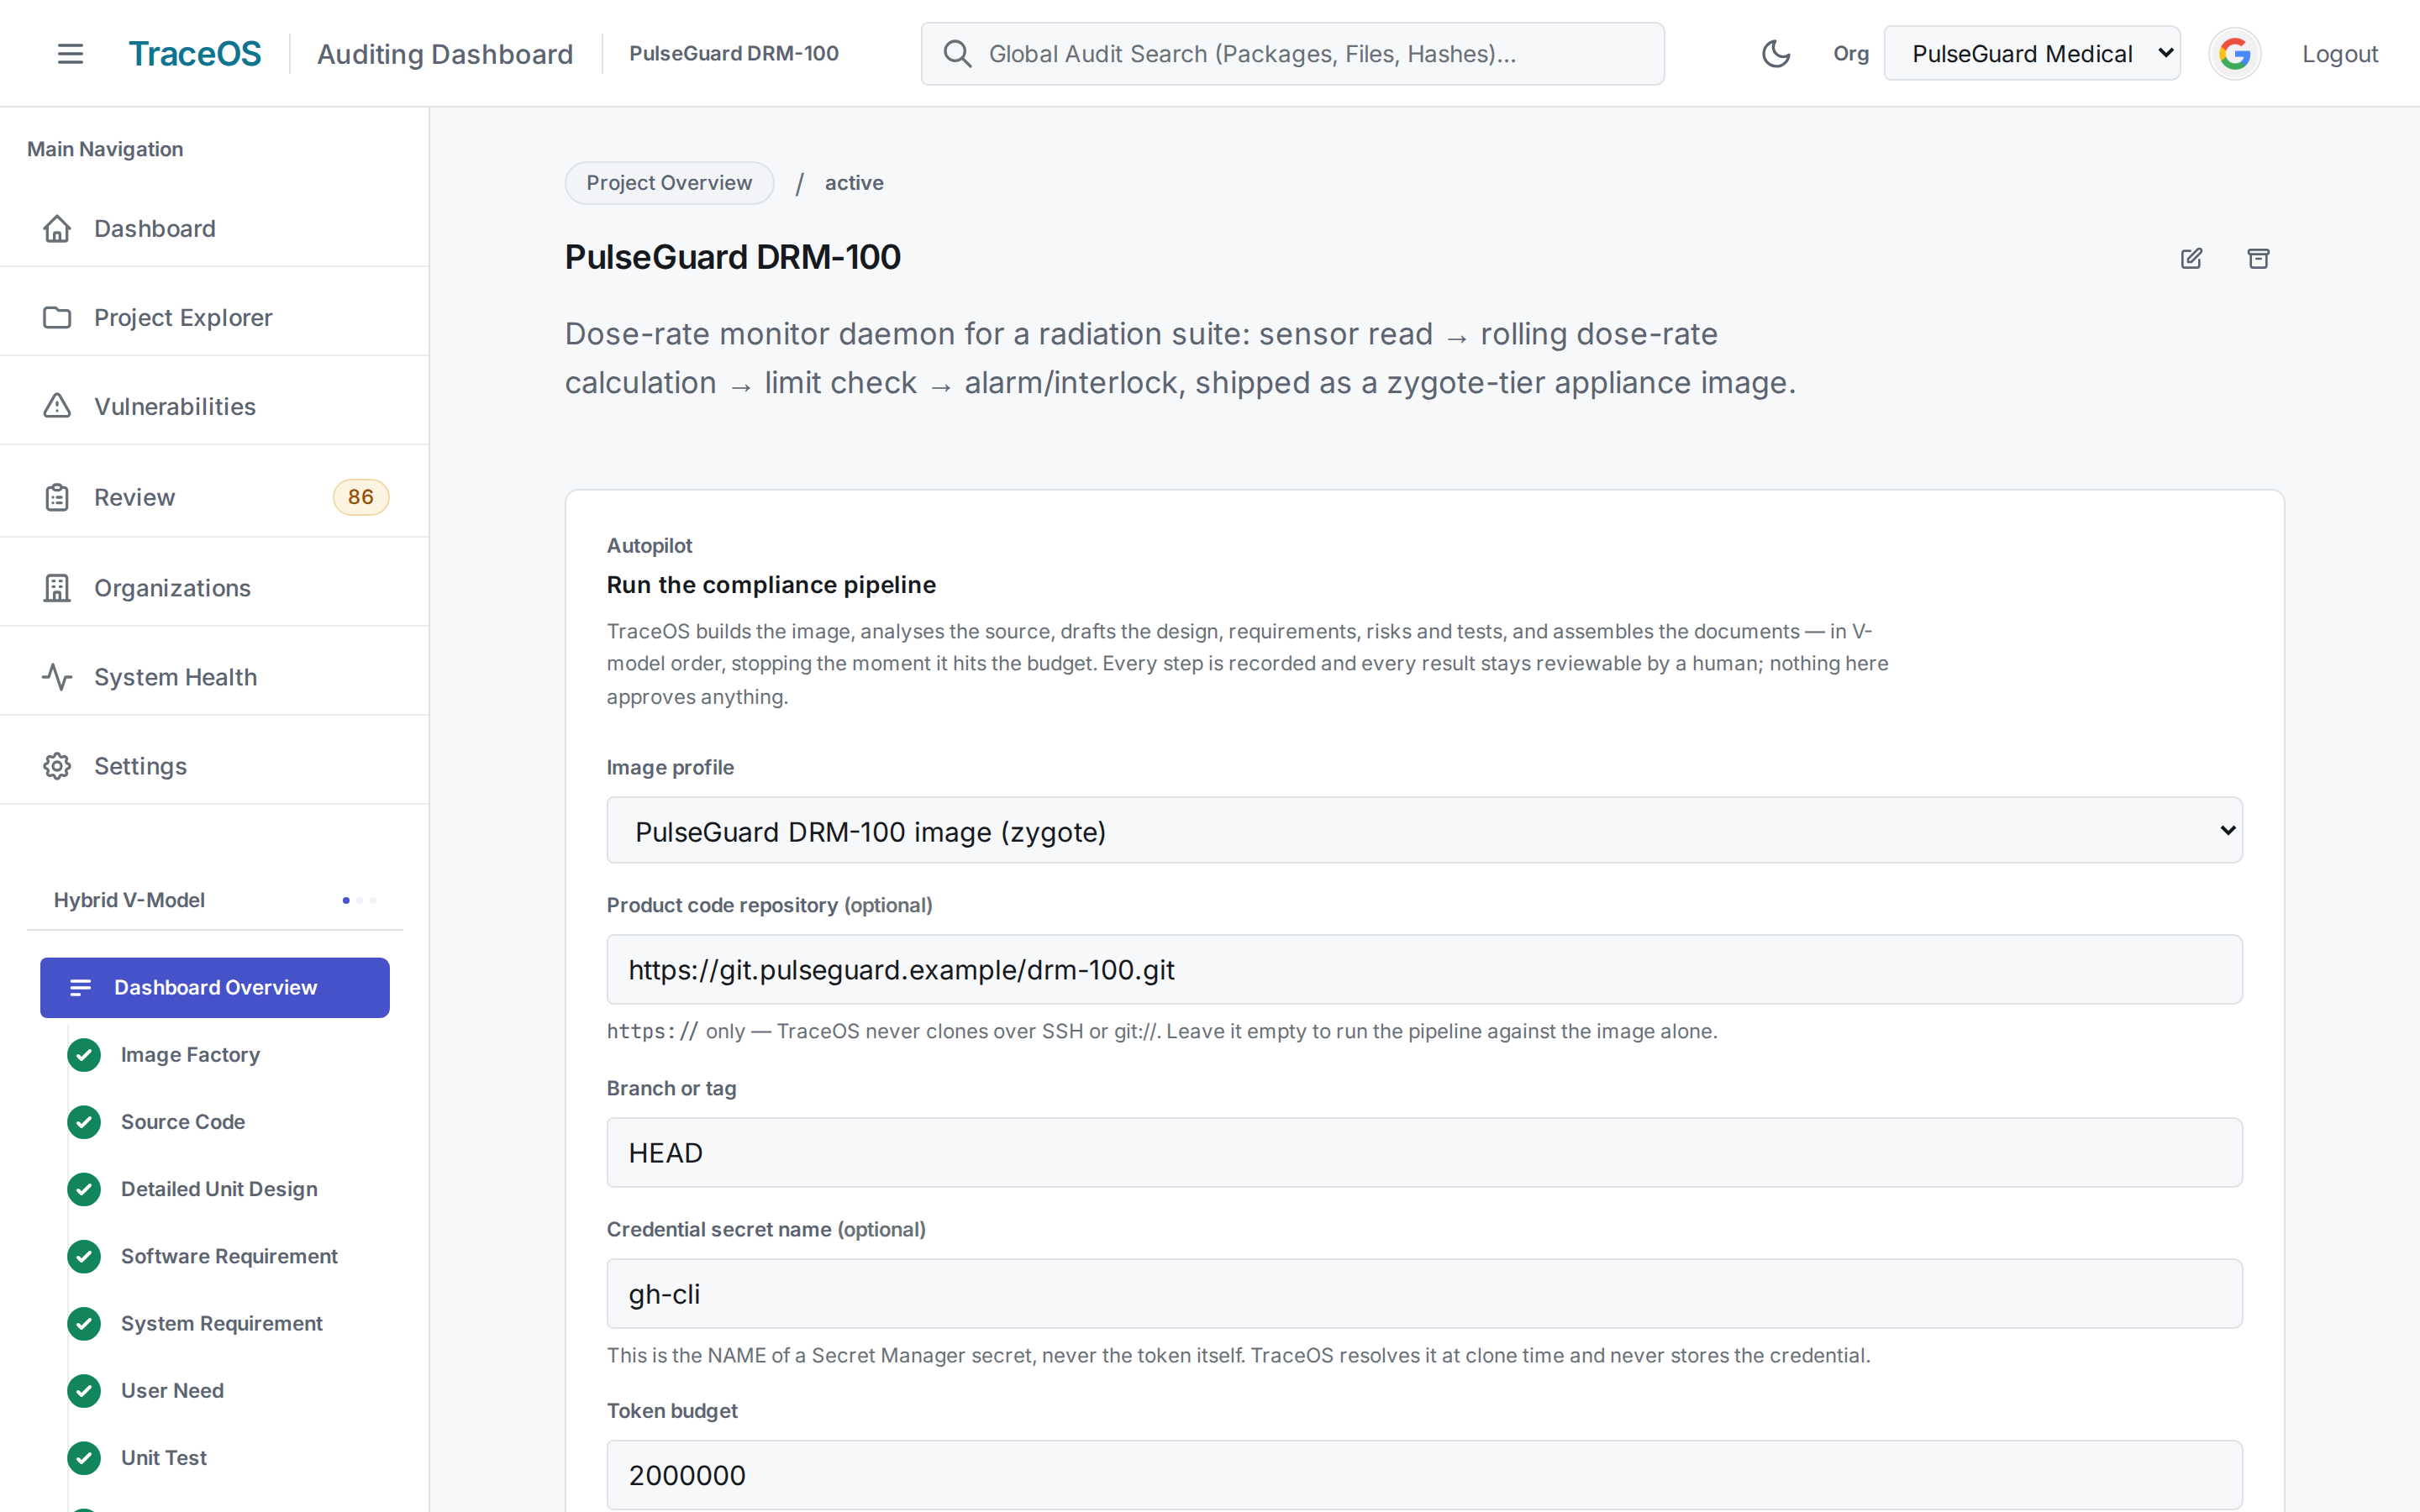
Task: Open Vulnerabilities navigation item
Action: tap(214, 406)
